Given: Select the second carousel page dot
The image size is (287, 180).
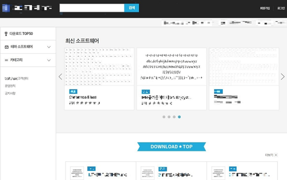Looking at the screenshot, I should click(x=169, y=117).
